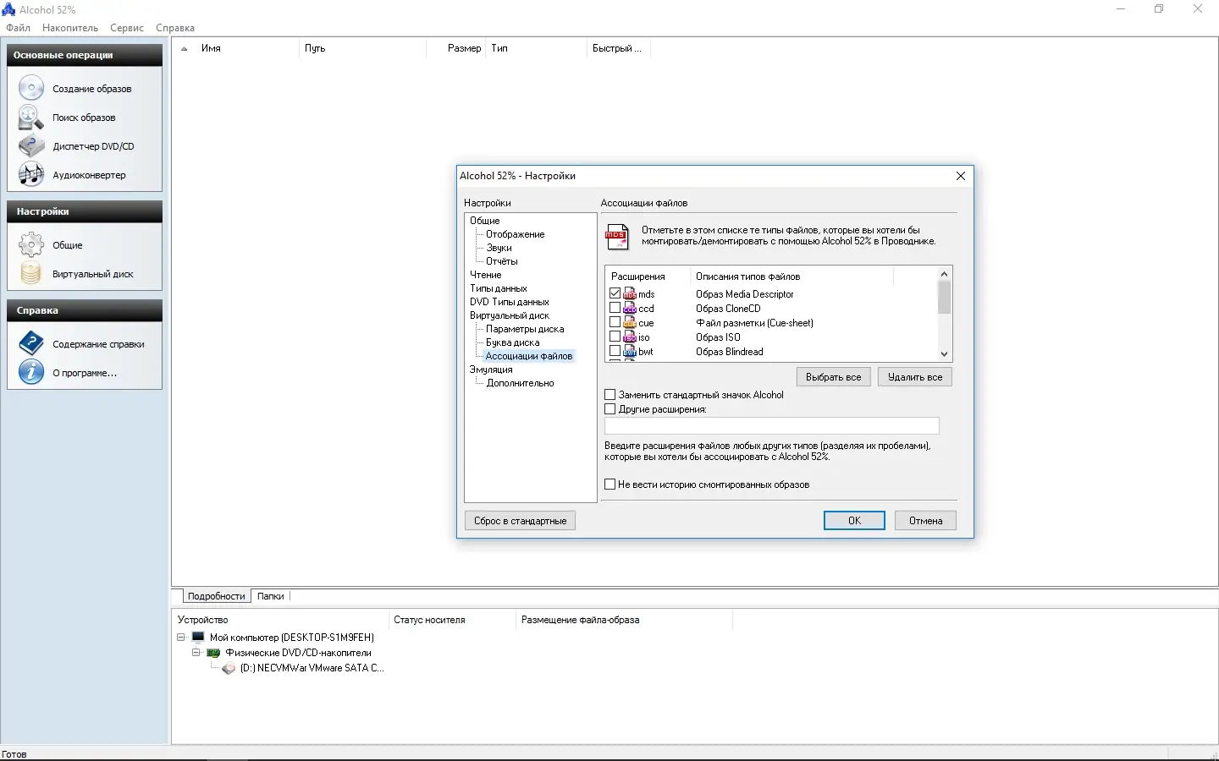Select 'Чтение' settings tree item
The width and height of the screenshot is (1219, 761).
(x=486, y=275)
